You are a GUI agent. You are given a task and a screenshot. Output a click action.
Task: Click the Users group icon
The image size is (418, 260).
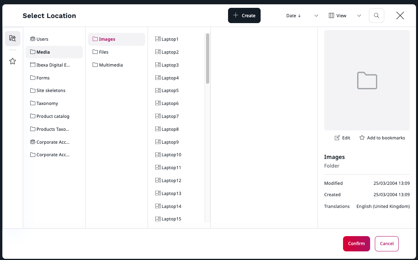point(33,39)
